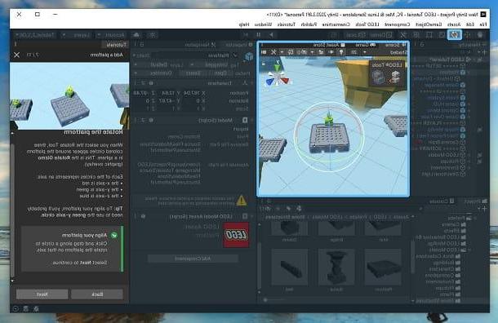Open the Collab icon beside the cloud
The width and height of the screenshot is (498, 323).
153,34
